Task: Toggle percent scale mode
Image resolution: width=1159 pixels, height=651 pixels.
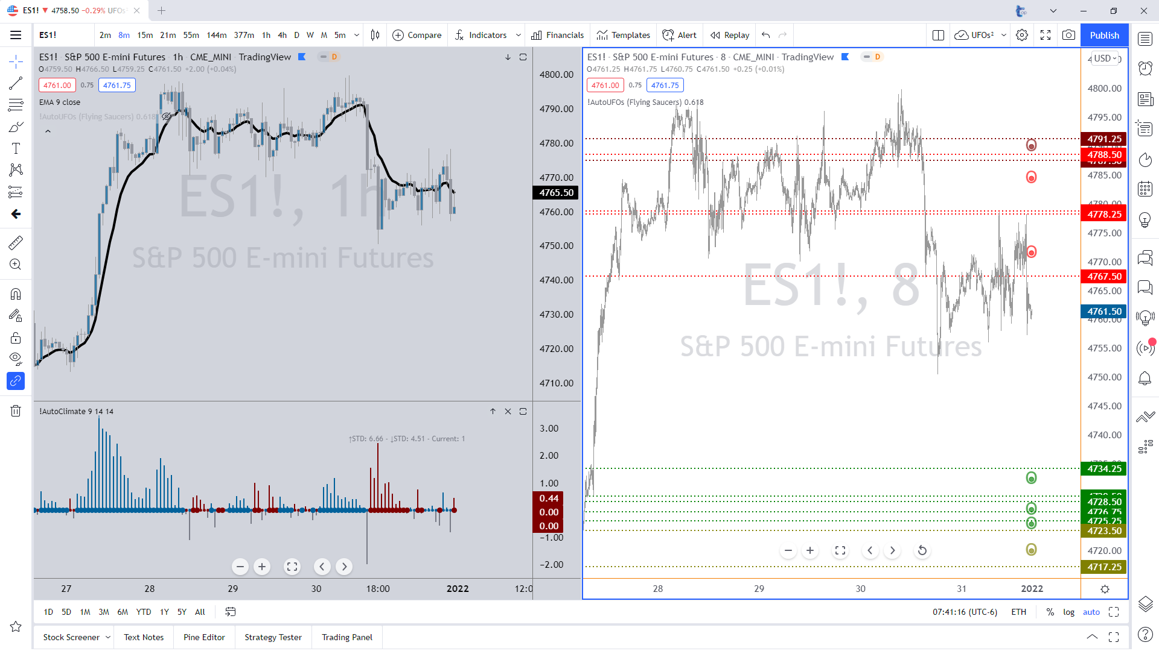Action: pos(1050,612)
